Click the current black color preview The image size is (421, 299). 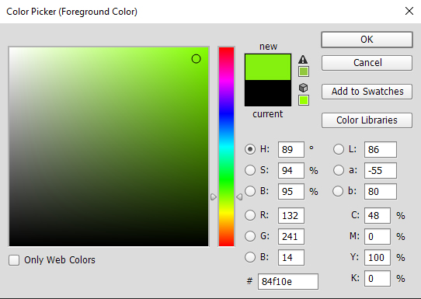(268, 93)
